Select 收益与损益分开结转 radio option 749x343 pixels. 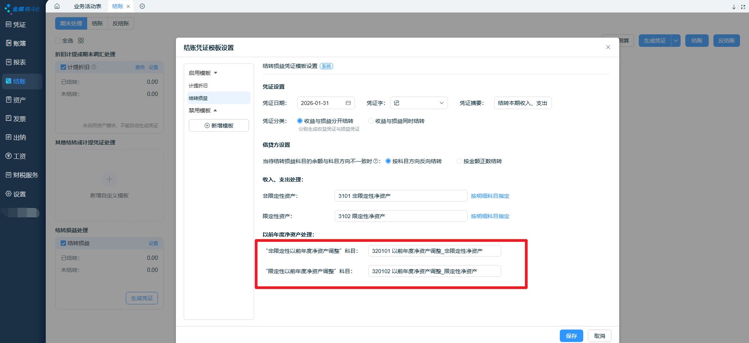tap(300, 121)
